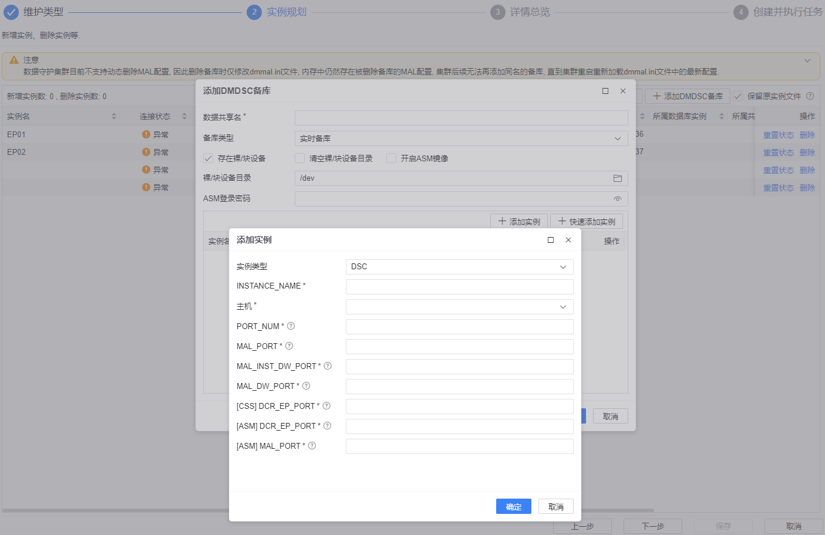Viewport: 825px width, 535px height.
Task: Open the 实例类型 DSC dropdown
Action: tap(460, 267)
